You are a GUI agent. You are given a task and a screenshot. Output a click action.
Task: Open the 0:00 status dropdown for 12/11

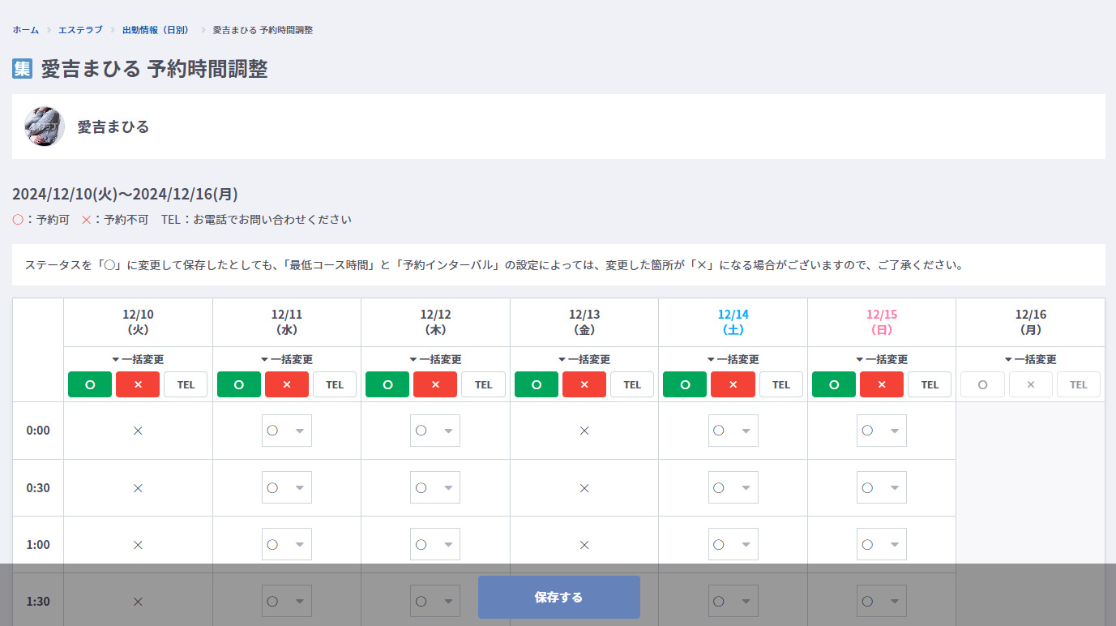click(286, 431)
